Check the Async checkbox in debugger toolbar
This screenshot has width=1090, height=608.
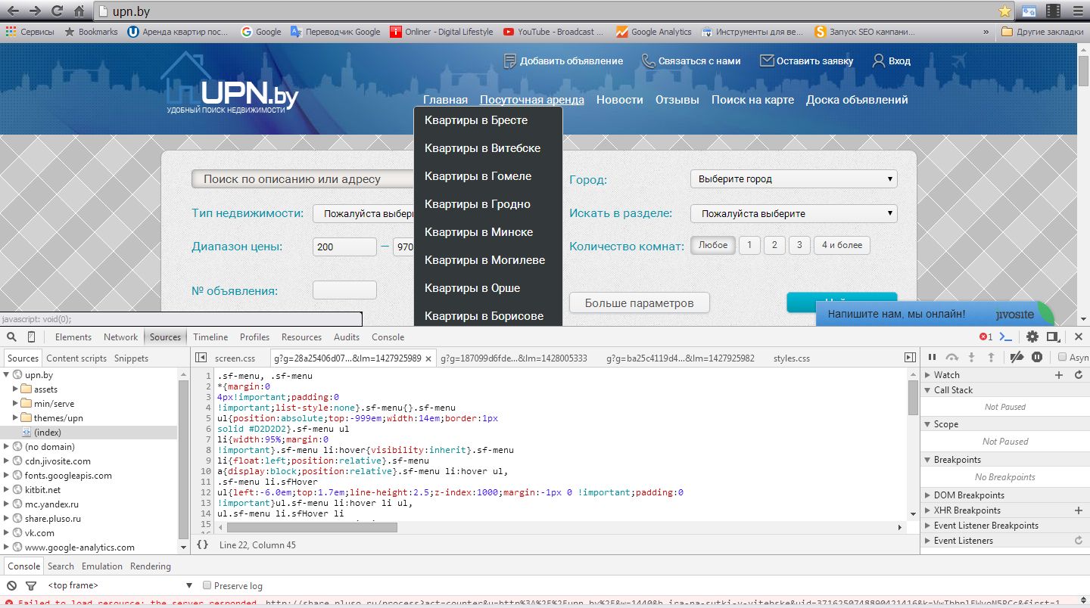pos(1063,357)
